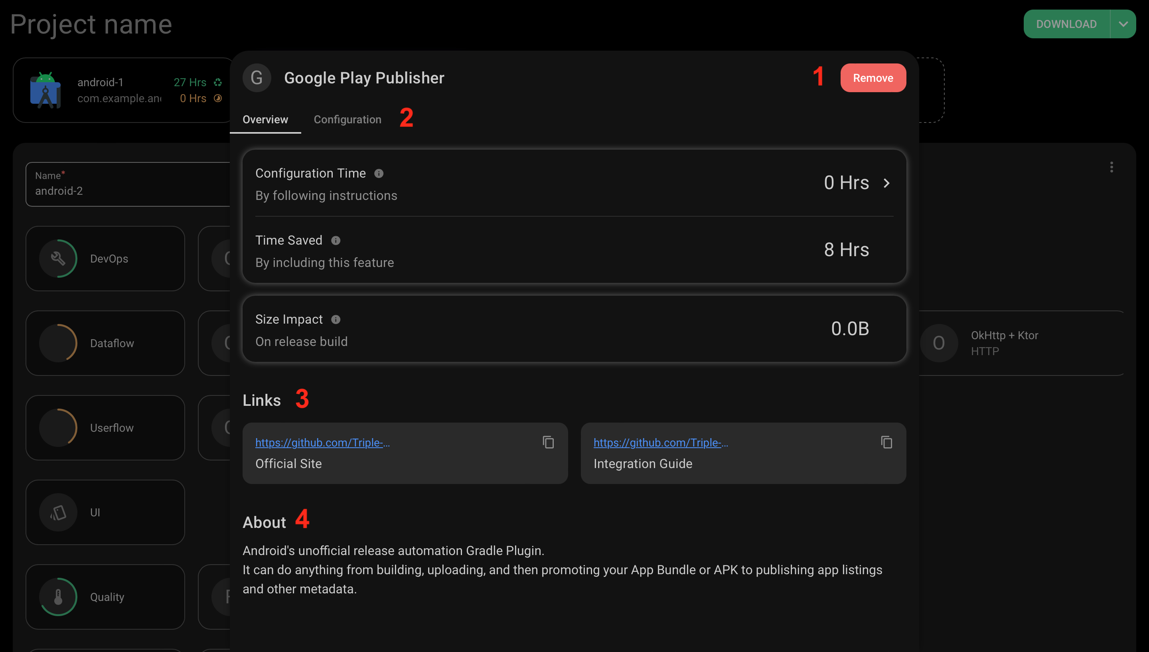The width and height of the screenshot is (1149, 652).
Task: Copy the Official Site link
Action: [548, 443]
